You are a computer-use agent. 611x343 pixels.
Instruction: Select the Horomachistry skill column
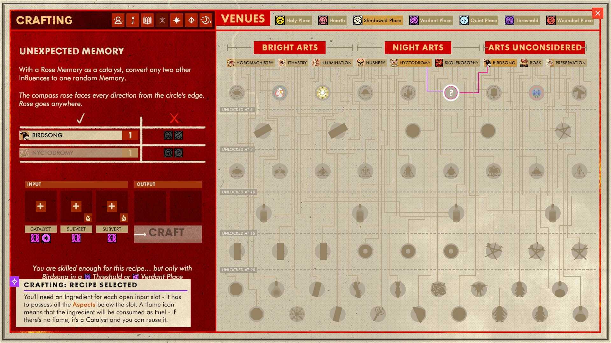[250, 63]
